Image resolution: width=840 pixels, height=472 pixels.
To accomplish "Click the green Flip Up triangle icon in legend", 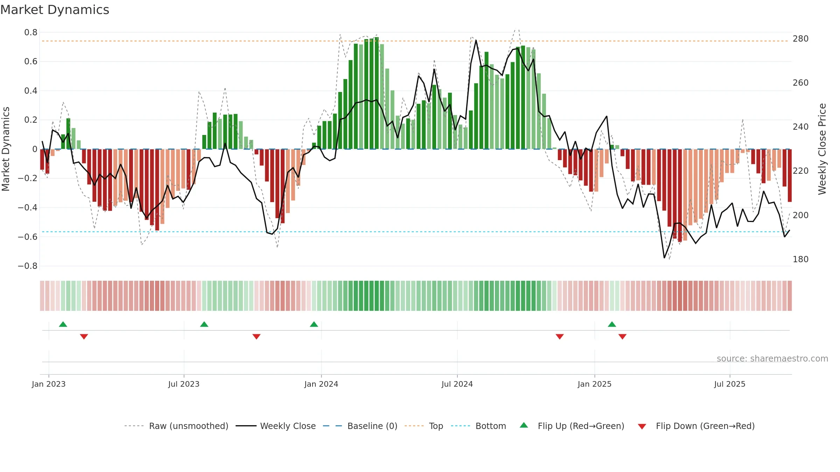I will coord(524,425).
